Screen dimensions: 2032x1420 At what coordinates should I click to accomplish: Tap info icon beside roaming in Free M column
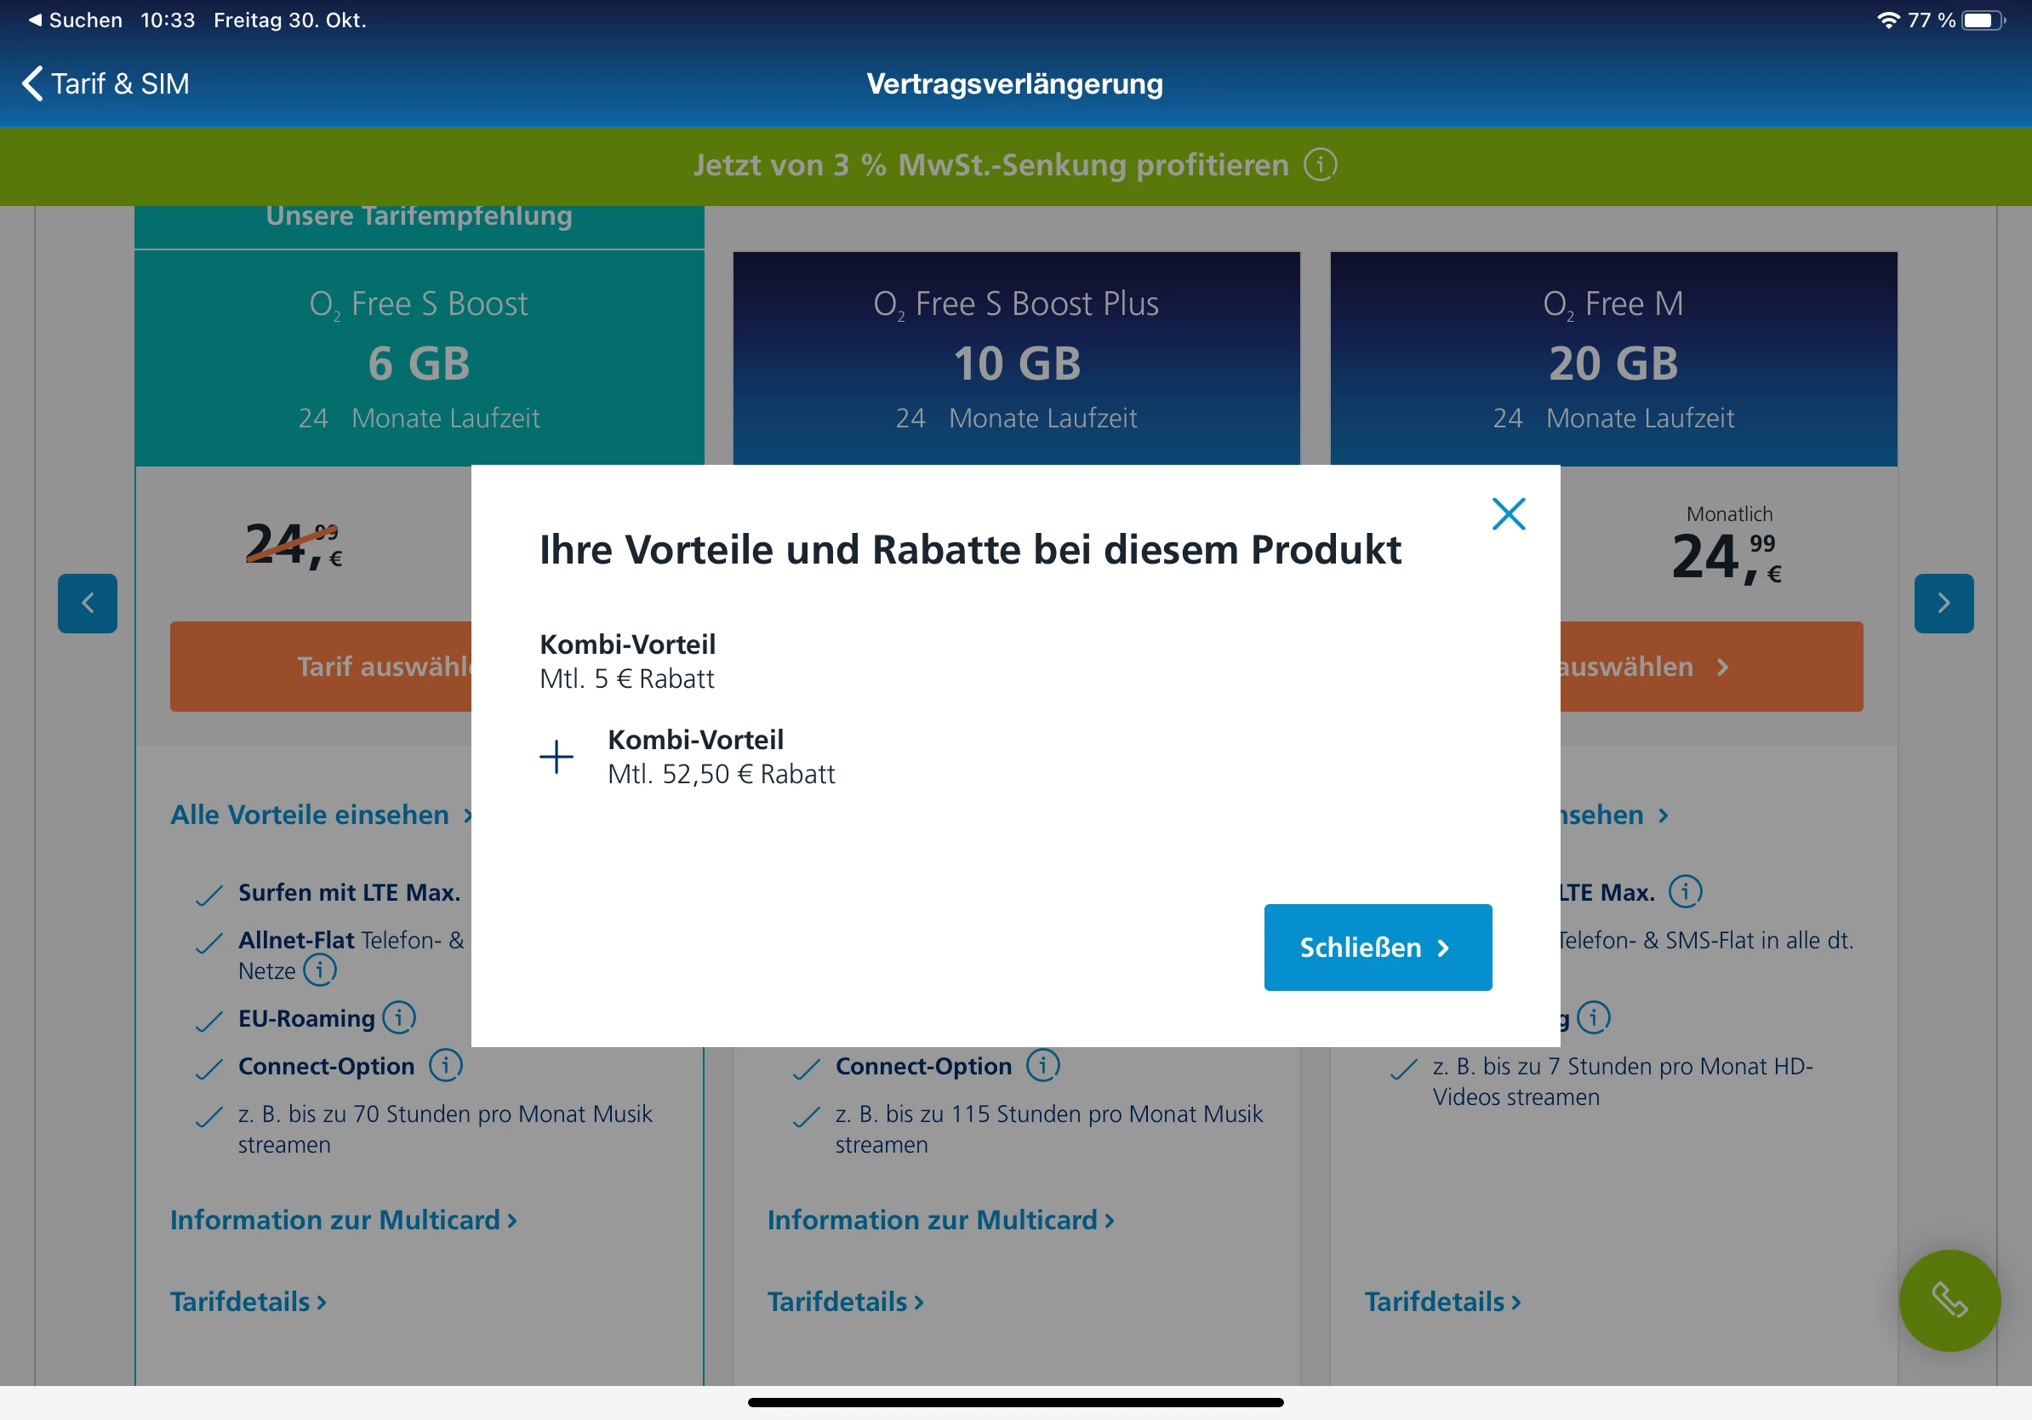[x=1593, y=1017]
